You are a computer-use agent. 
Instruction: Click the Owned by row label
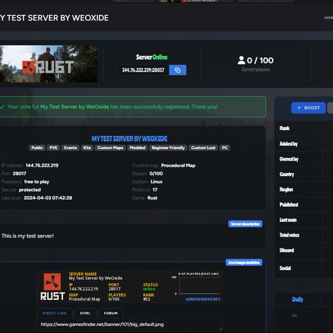pos(289,159)
